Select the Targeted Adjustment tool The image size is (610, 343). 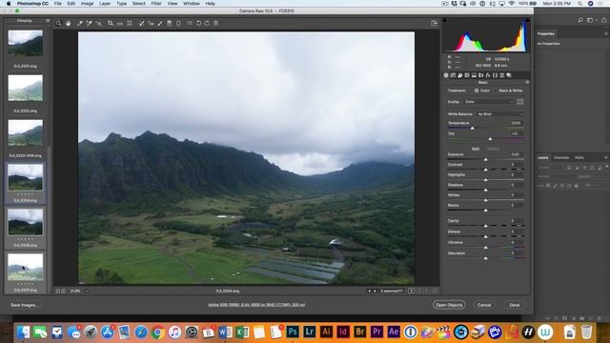pos(99,23)
